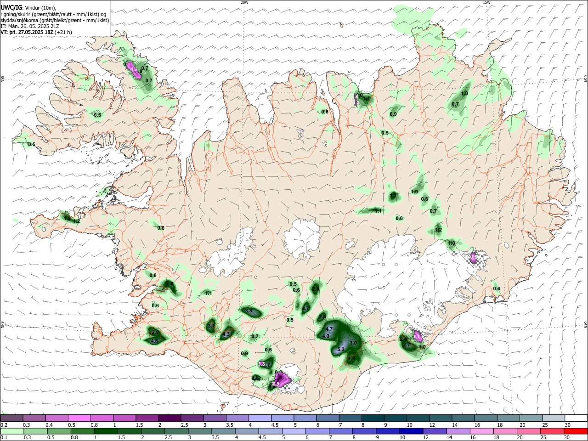Viewport: 588px width, 441px height.
Task: Click the IT: Mán. 26. 05. 2025 21Z line
Action: [29, 26]
